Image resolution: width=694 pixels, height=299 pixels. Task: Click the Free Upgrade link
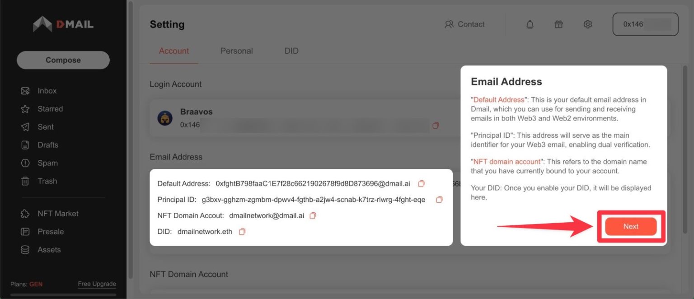click(x=97, y=284)
